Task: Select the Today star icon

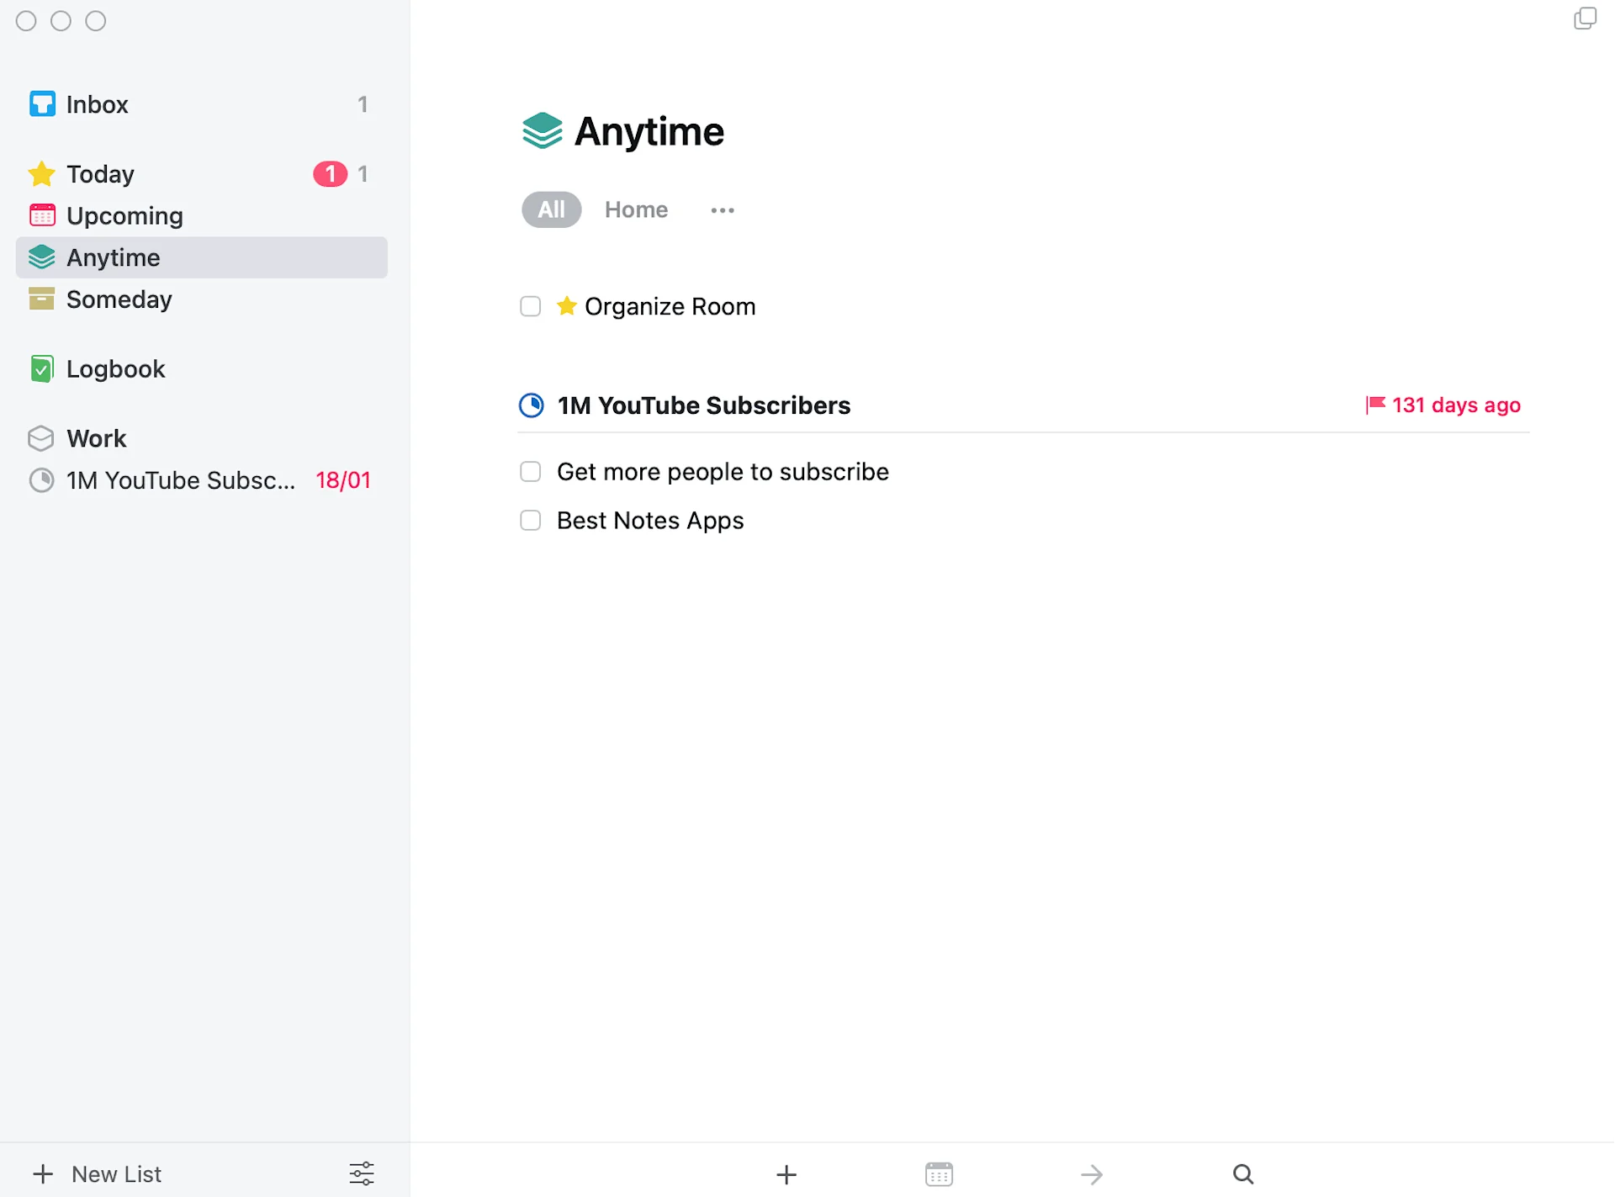Action: click(41, 173)
